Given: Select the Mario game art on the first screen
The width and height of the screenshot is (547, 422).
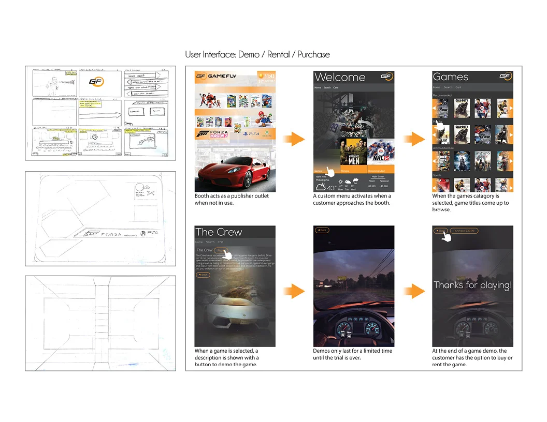Looking at the screenshot, I should coord(264,118).
